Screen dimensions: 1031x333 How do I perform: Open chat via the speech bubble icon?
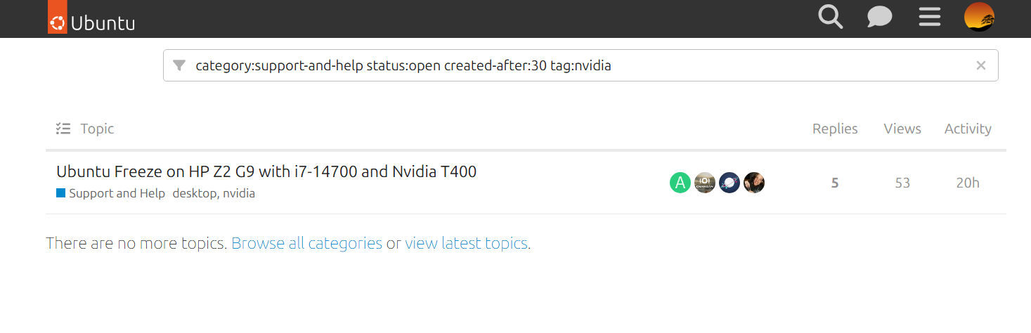879,17
